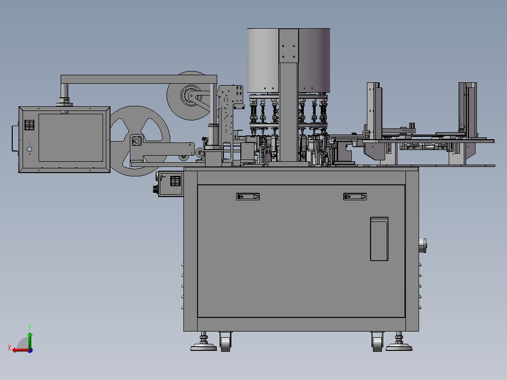This screenshot has height=380, width=507.
Task: Select the round knob on cabinet right side
Action: pyautogui.click(x=423, y=245)
